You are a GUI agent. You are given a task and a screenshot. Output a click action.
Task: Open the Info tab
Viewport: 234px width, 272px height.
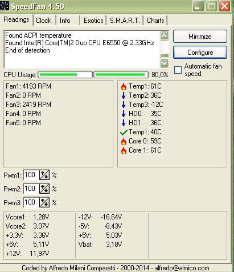pos(65,21)
